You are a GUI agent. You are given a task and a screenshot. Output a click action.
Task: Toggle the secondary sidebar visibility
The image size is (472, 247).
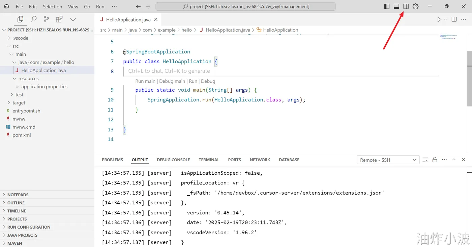point(406,6)
